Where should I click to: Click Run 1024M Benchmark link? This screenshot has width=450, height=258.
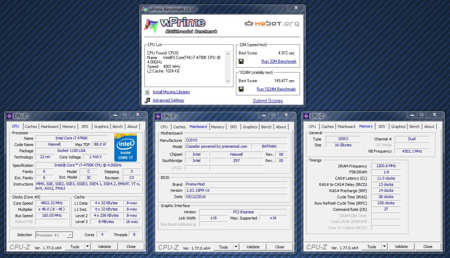[276, 89]
